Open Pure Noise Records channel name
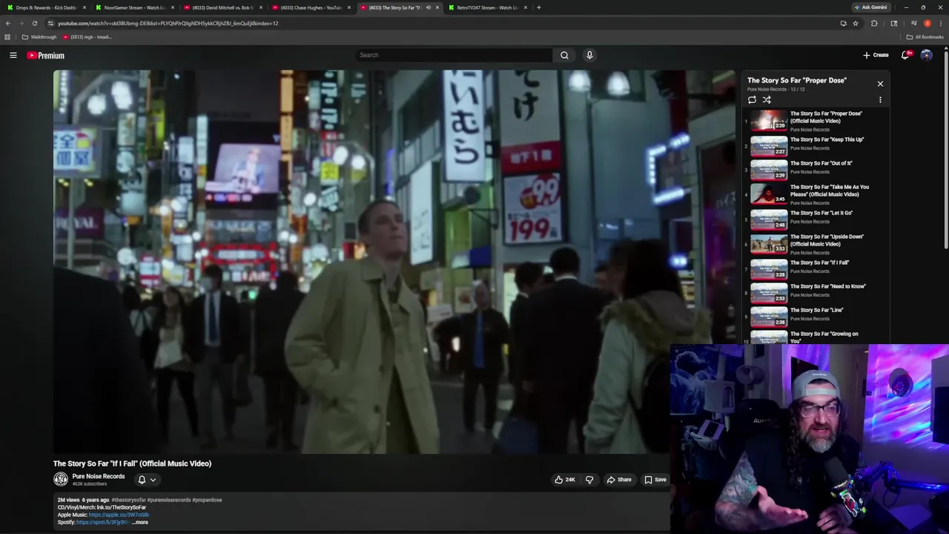949x534 pixels. pyautogui.click(x=99, y=476)
